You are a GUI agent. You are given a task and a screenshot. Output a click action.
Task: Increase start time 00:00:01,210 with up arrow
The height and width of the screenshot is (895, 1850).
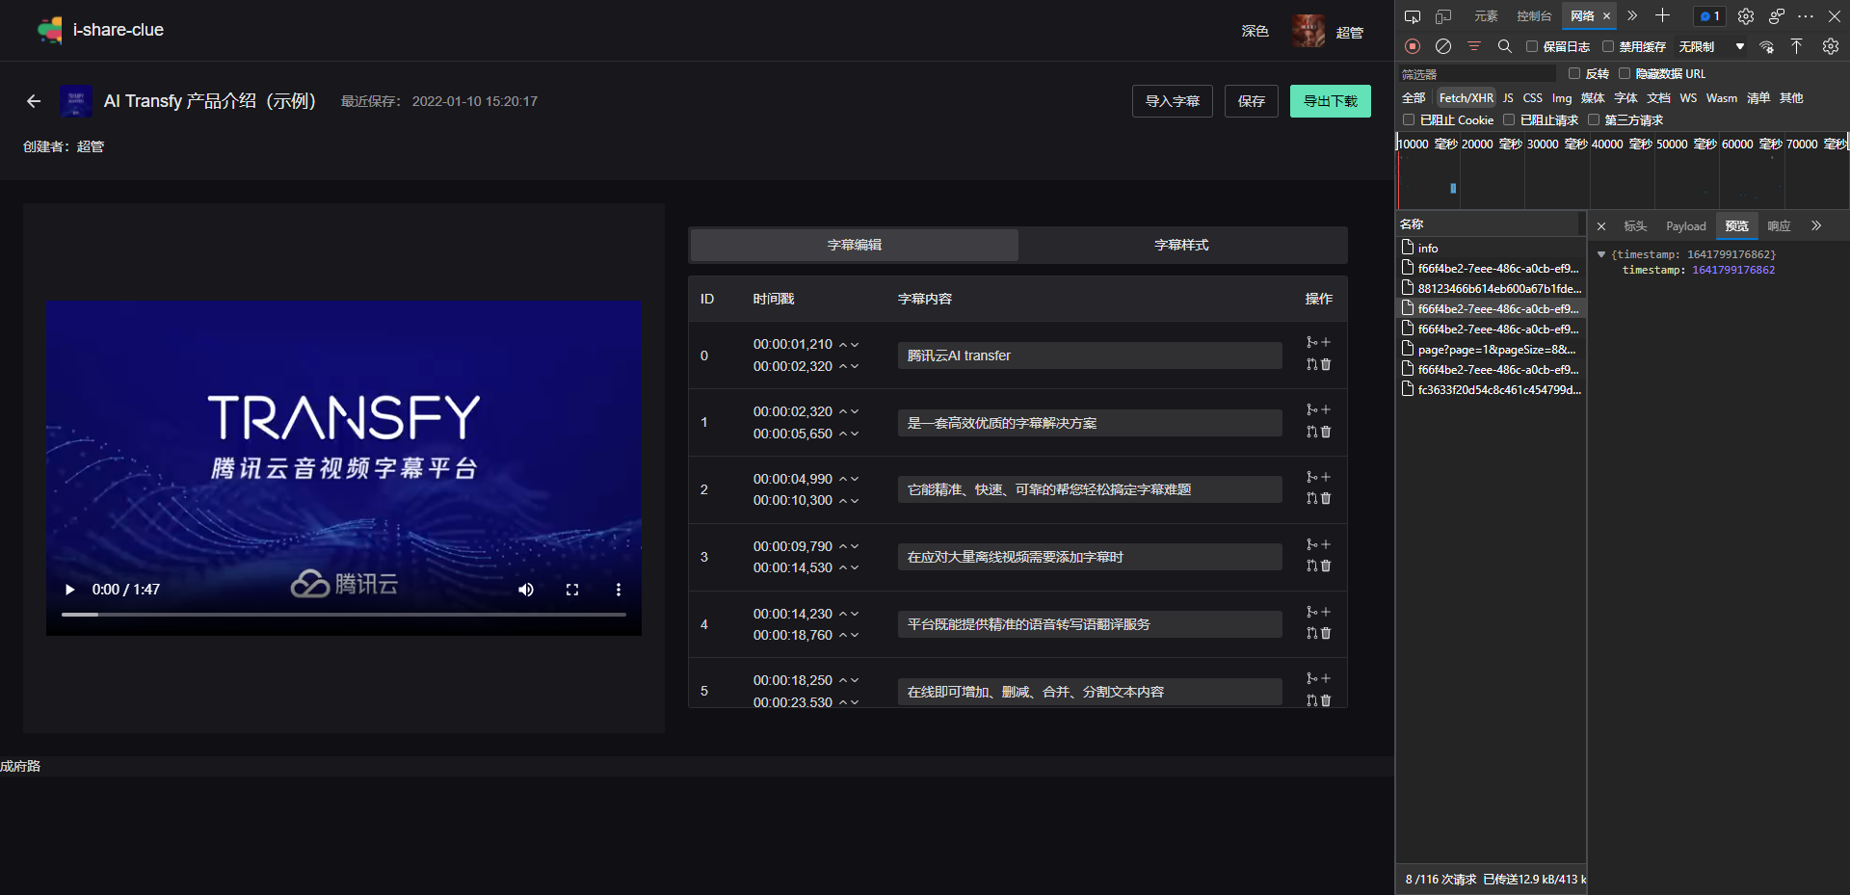click(843, 344)
